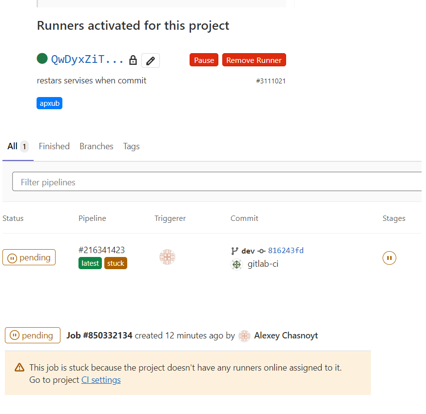Open the Branches pipelines tab
This screenshot has height=414, width=426.
[x=97, y=146]
